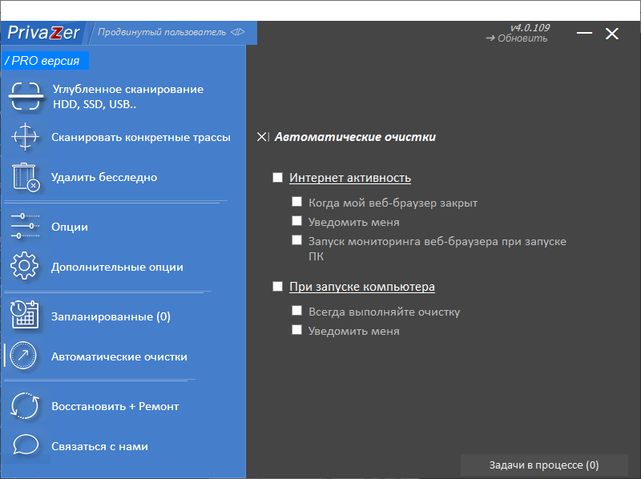Collapse the Автоматические очистки panel with the X icon
Screen dimensions: 641x479
click(x=262, y=137)
